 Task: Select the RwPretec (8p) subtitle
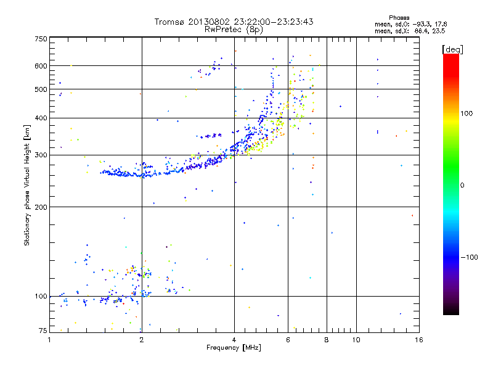pos(234,29)
